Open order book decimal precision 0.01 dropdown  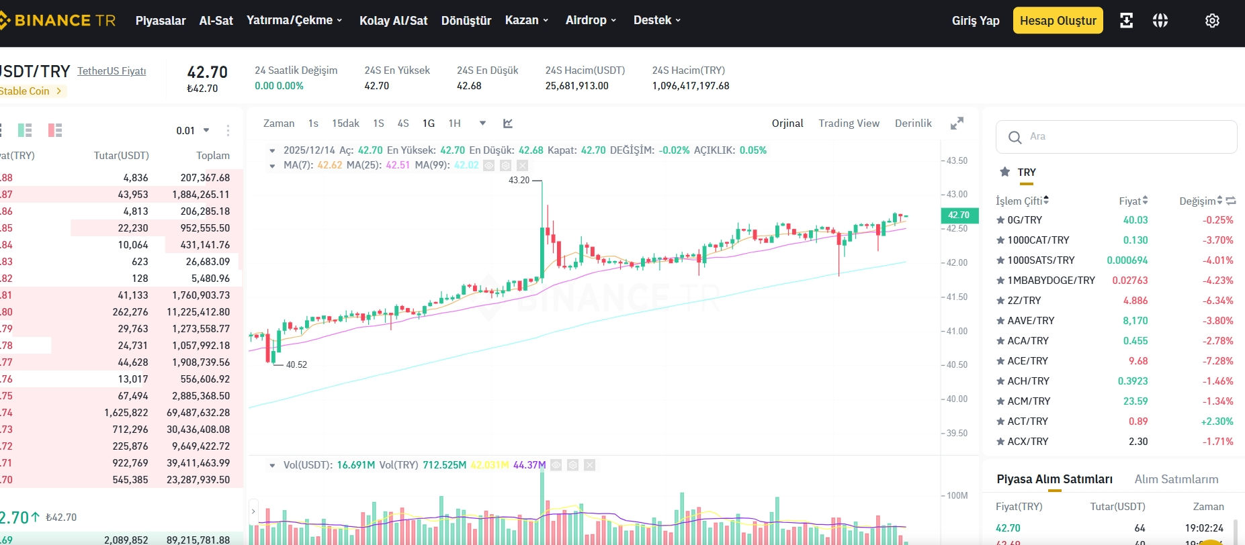coord(193,131)
